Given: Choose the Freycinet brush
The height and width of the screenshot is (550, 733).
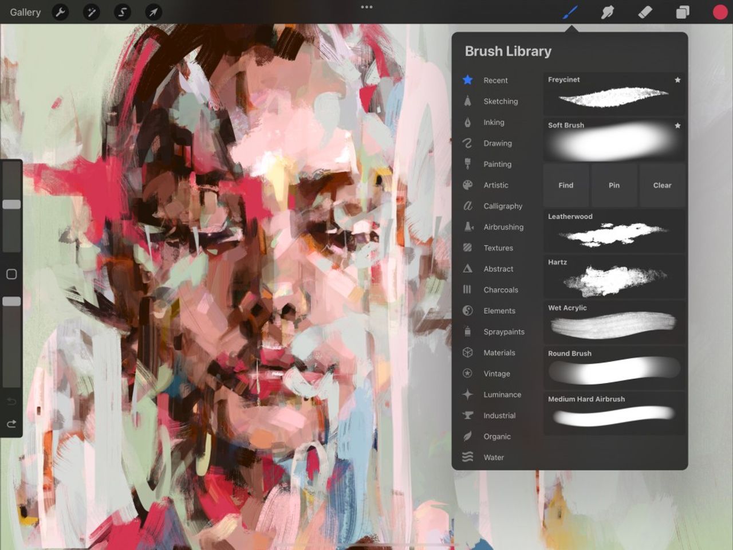Looking at the screenshot, I should [x=614, y=94].
